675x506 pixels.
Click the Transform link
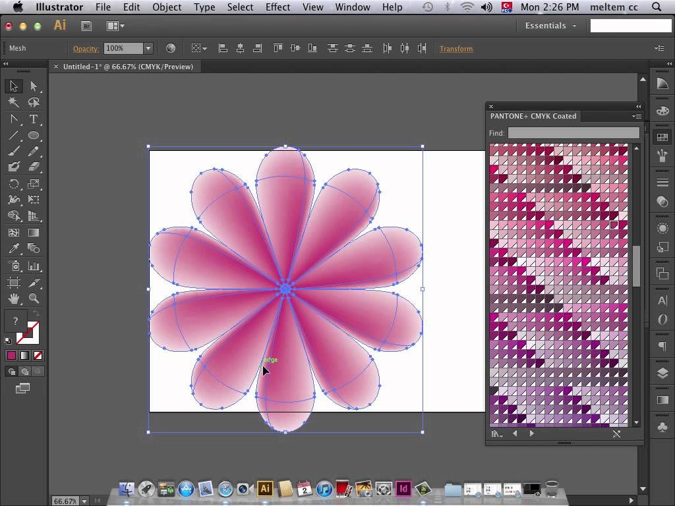point(456,49)
